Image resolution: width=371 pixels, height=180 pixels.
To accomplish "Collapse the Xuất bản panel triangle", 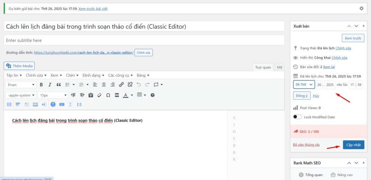I will (x=364, y=26).
